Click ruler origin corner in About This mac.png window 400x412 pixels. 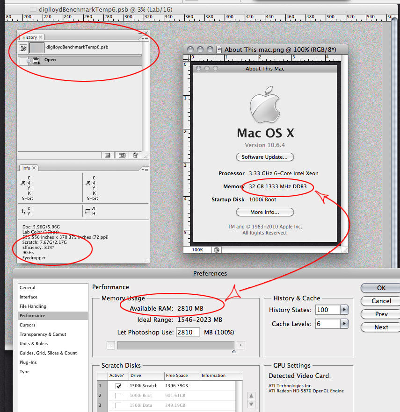(x=187, y=57)
